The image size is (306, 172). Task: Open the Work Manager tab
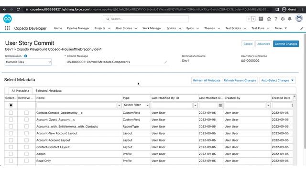[x=152, y=28]
